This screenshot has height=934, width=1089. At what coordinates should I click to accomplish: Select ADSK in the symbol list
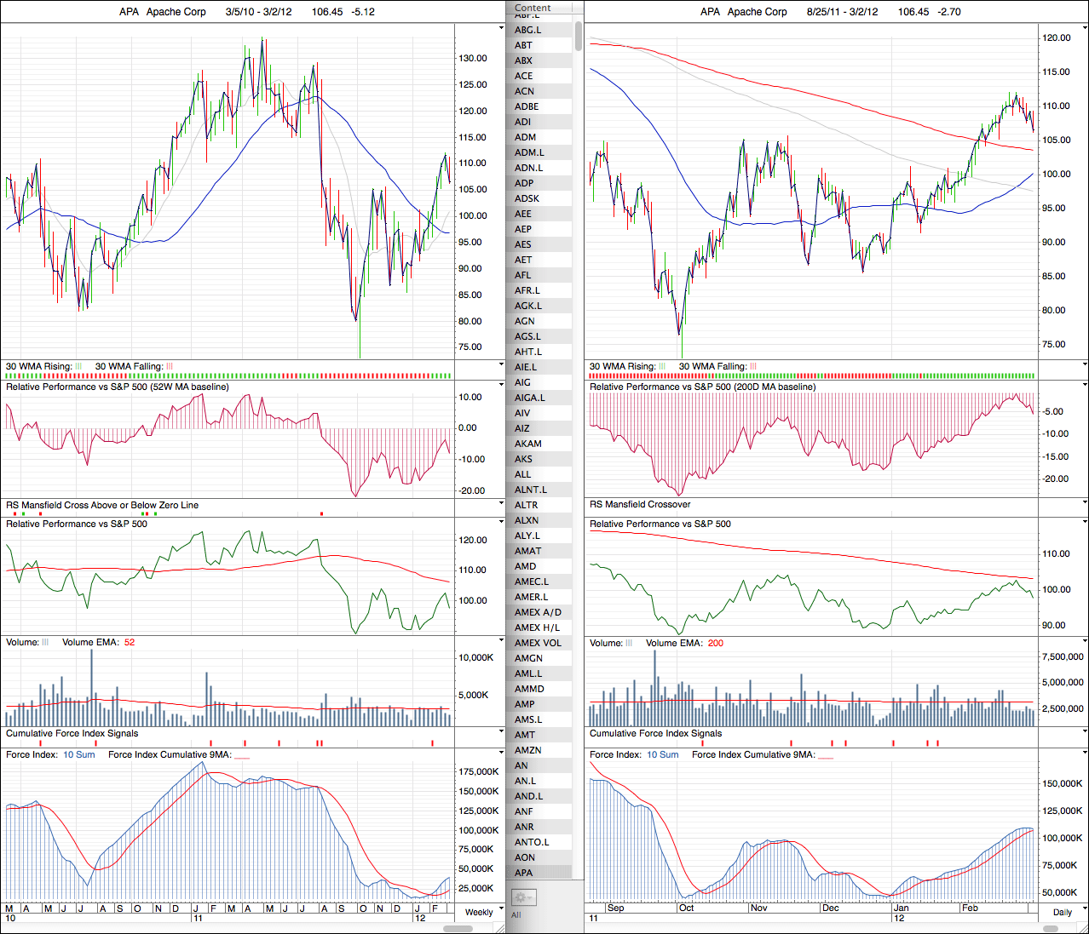click(539, 198)
